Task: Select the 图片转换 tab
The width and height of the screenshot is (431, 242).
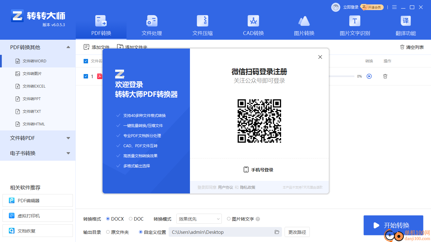Action: [304, 26]
